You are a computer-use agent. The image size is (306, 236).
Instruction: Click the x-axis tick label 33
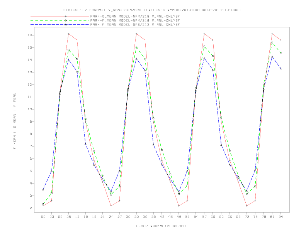click(x=136, y=217)
